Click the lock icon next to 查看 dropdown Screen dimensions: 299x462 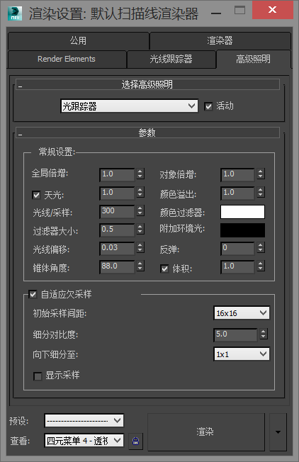136,441
